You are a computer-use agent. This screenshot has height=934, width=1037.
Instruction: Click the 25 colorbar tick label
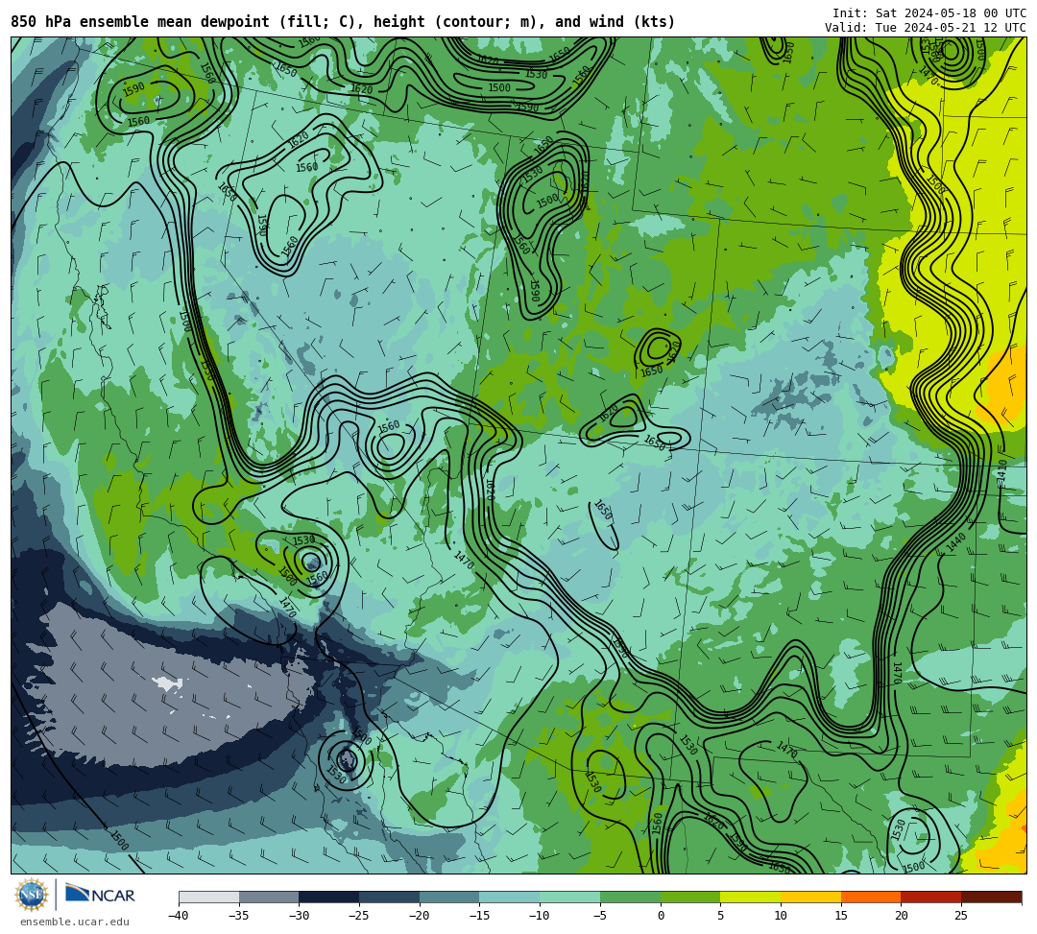(961, 916)
